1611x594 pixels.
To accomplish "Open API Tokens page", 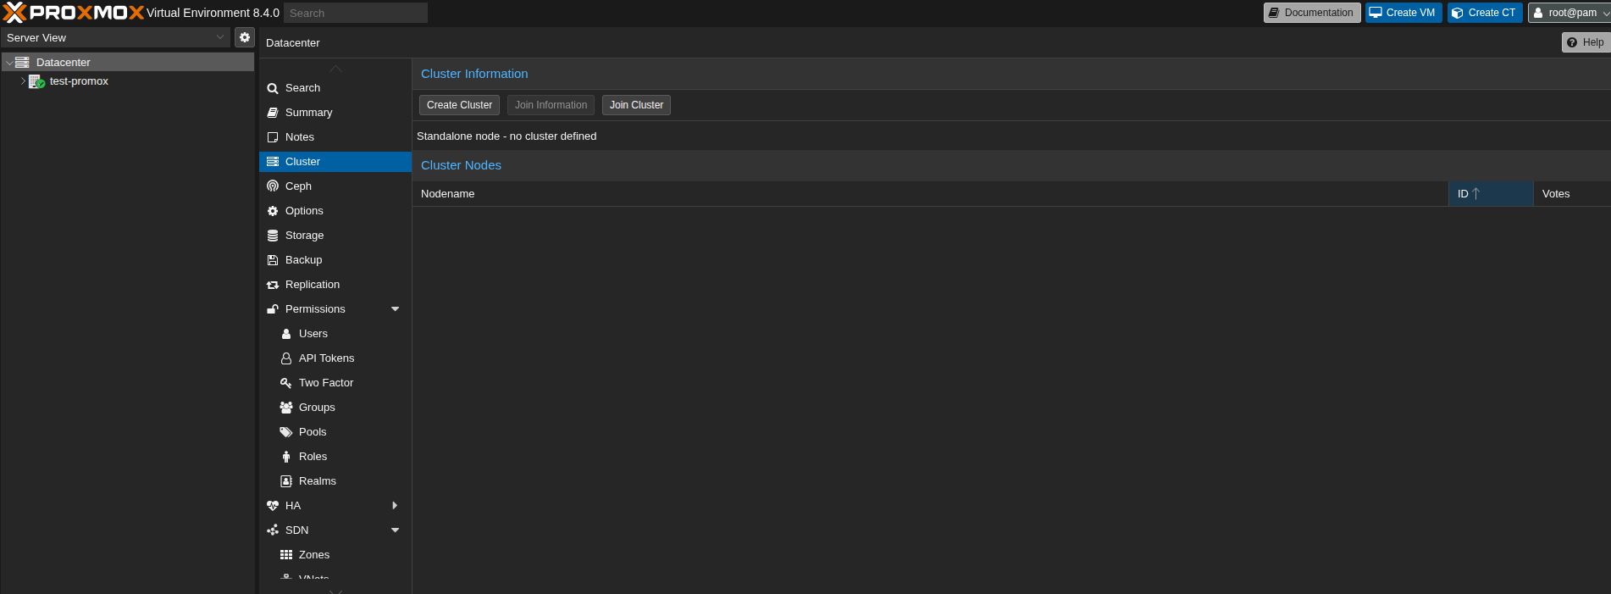I will (x=326, y=358).
